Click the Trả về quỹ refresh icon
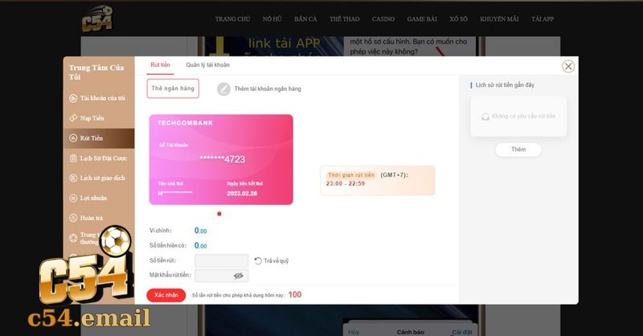The height and width of the screenshot is (336, 643). tap(258, 261)
